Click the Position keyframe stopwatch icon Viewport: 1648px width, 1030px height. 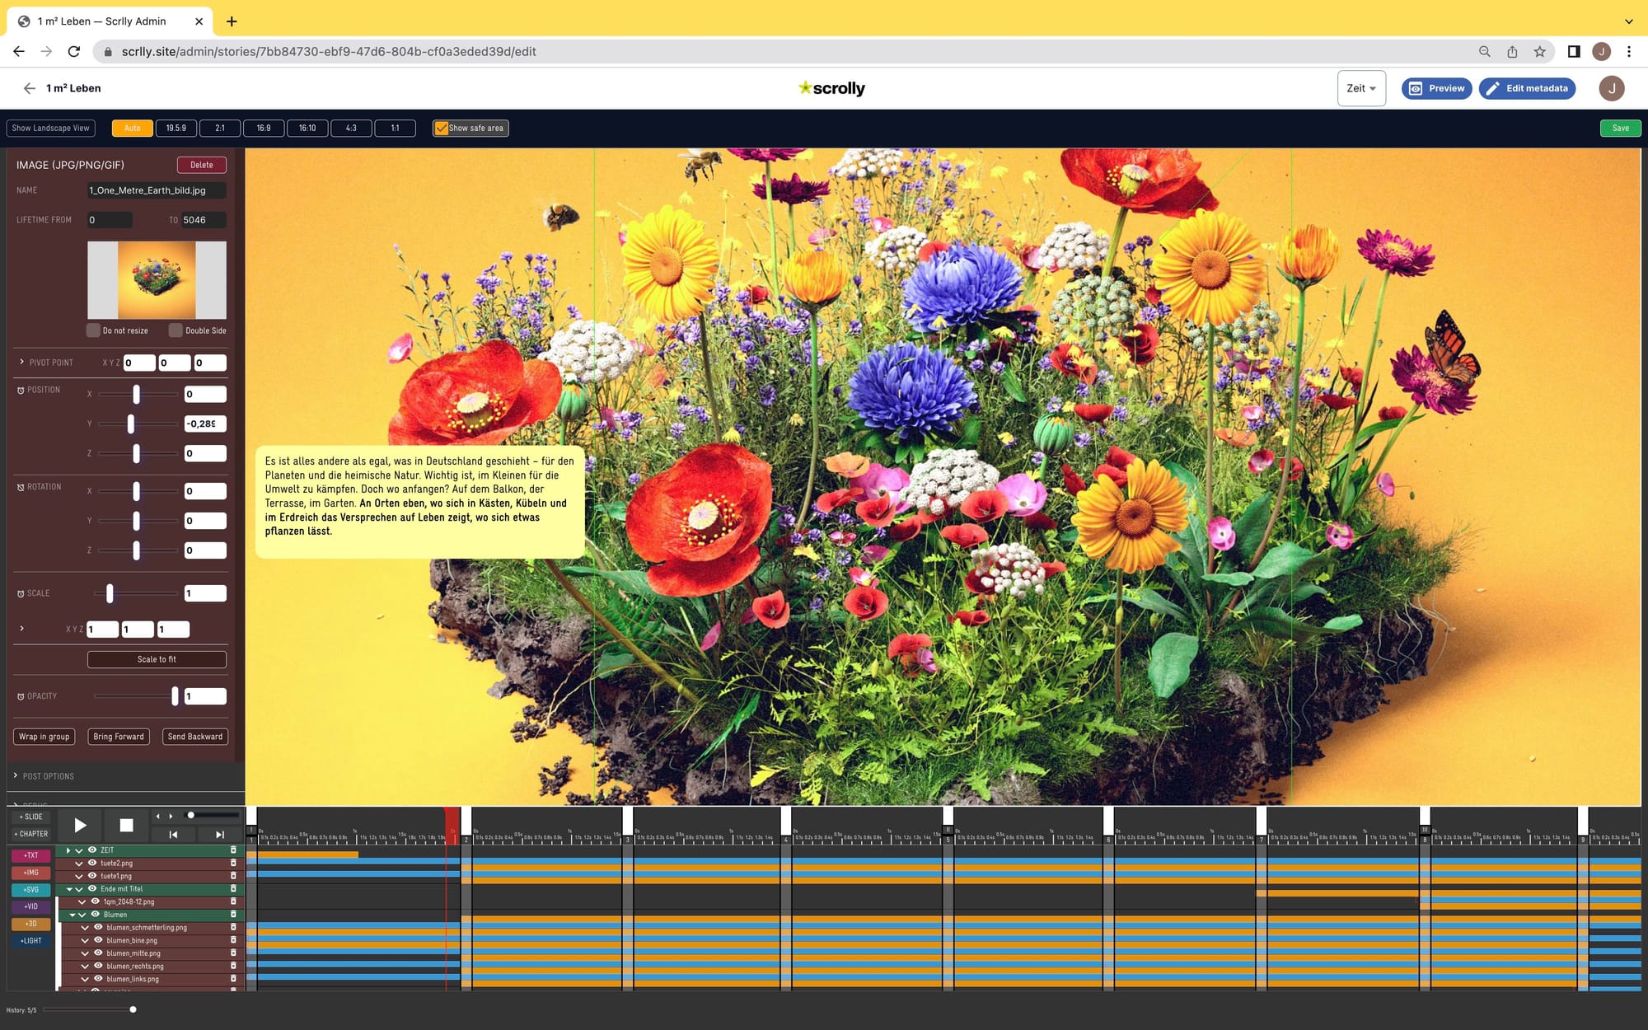point(21,391)
